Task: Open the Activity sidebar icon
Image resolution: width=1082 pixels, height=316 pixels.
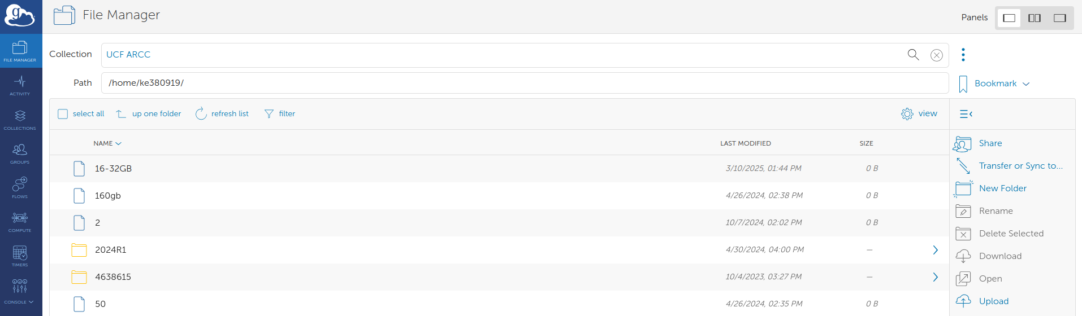Action: pyautogui.click(x=20, y=85)
